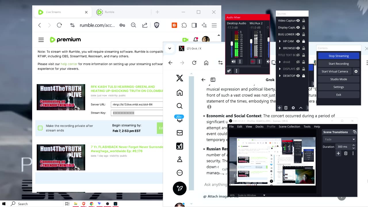Open OBS Tools menu
This screenshot has width=368, height=207.
click(x=307, y=126)
